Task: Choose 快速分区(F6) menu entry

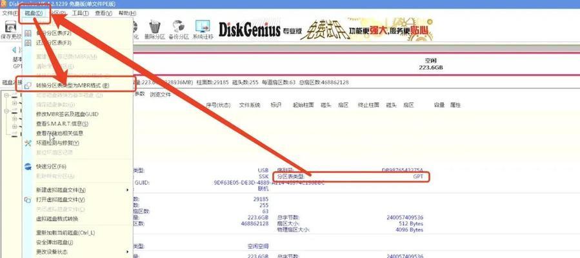Action: tap(51, 166)
